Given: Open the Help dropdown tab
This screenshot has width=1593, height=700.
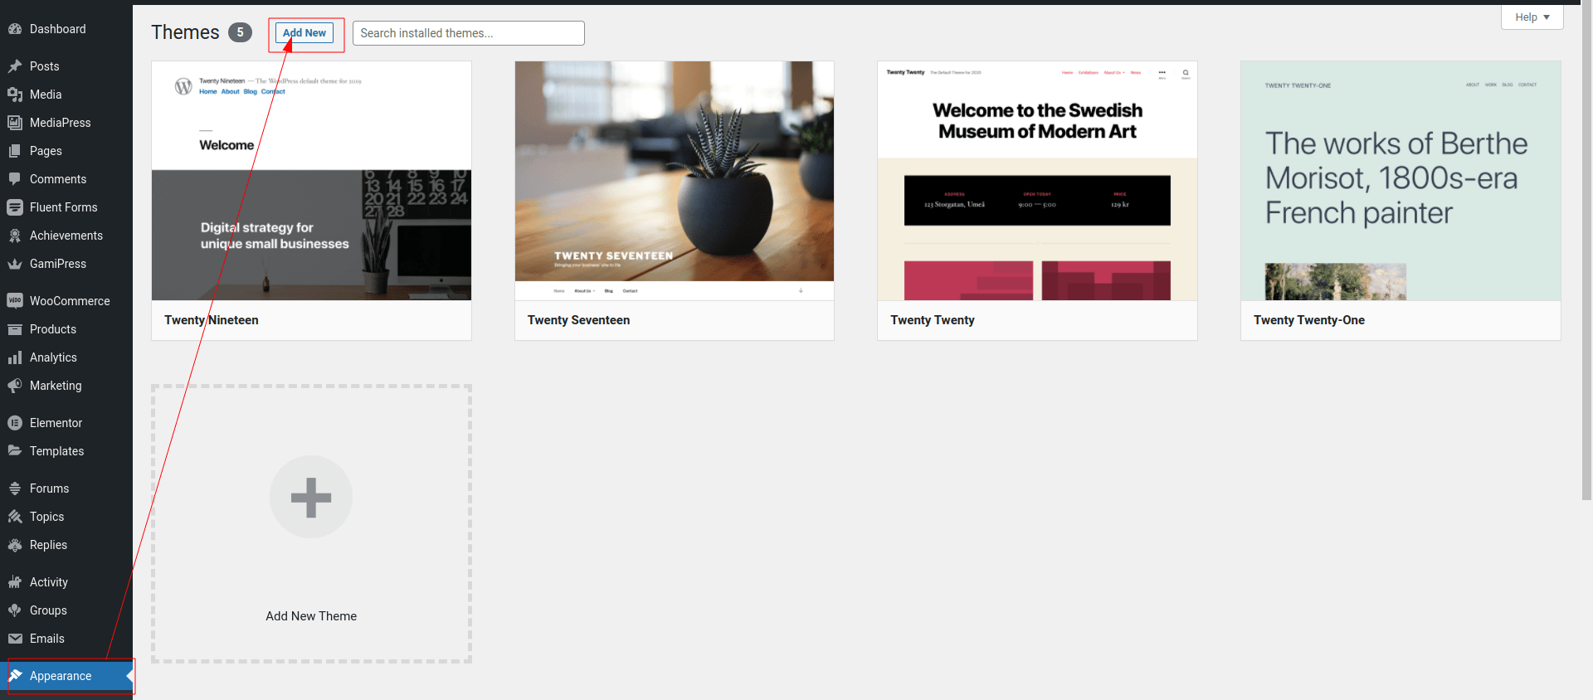Looking at the screenshot, I should [x=1532, y=17].
